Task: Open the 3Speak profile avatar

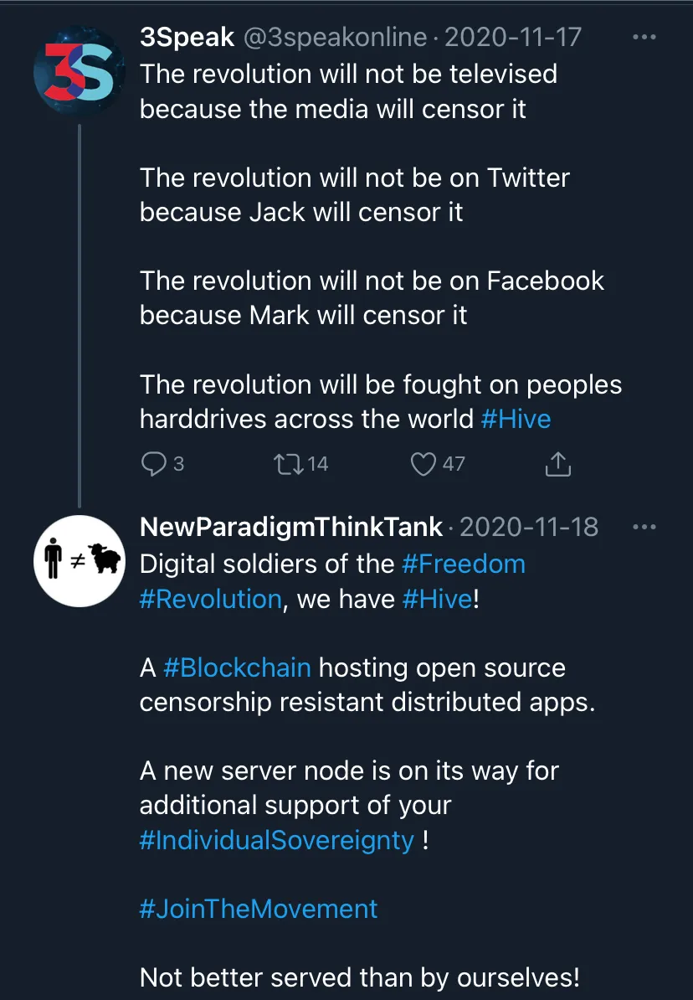Action: 79,70
